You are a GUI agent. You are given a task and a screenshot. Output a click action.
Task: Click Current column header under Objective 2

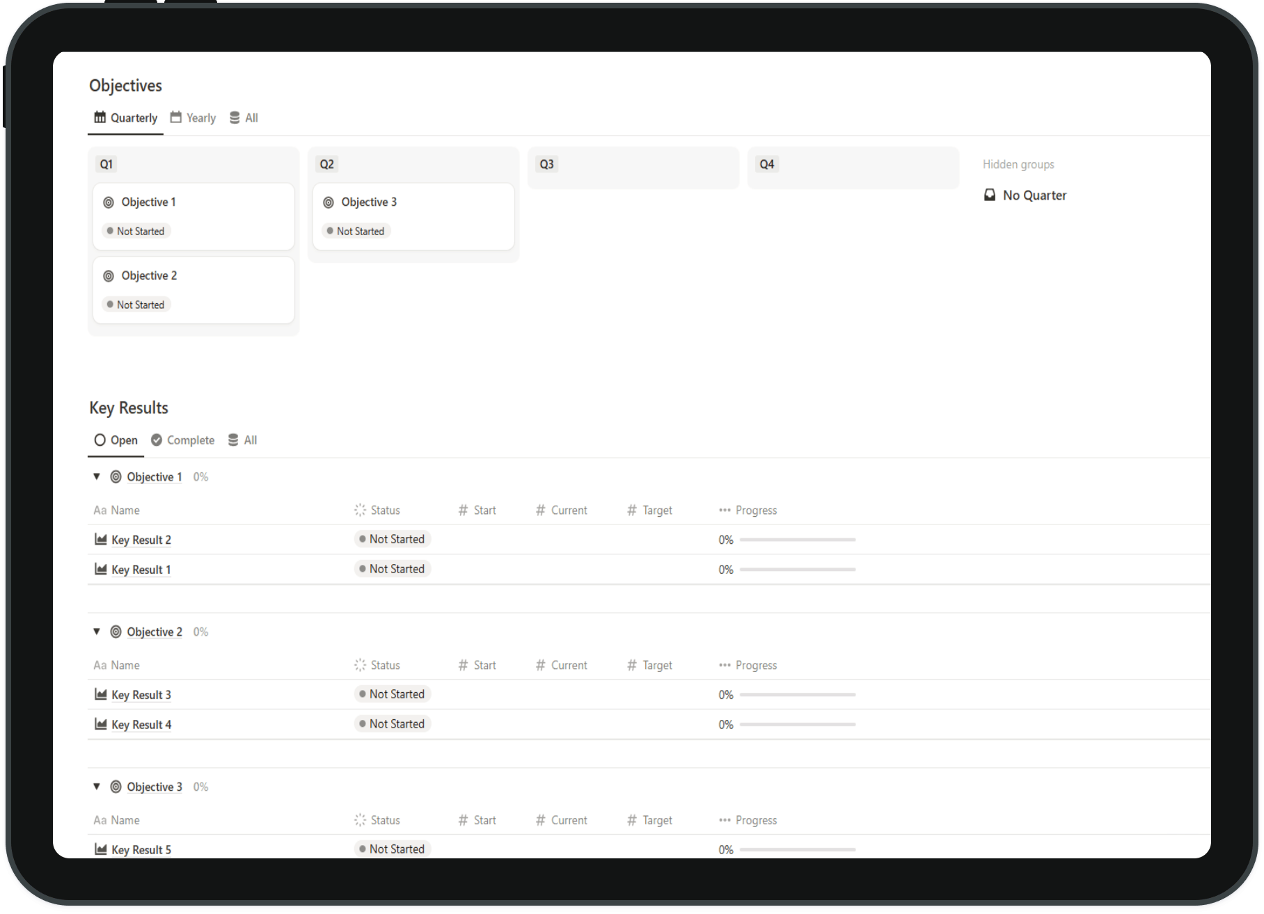(562, 666)
